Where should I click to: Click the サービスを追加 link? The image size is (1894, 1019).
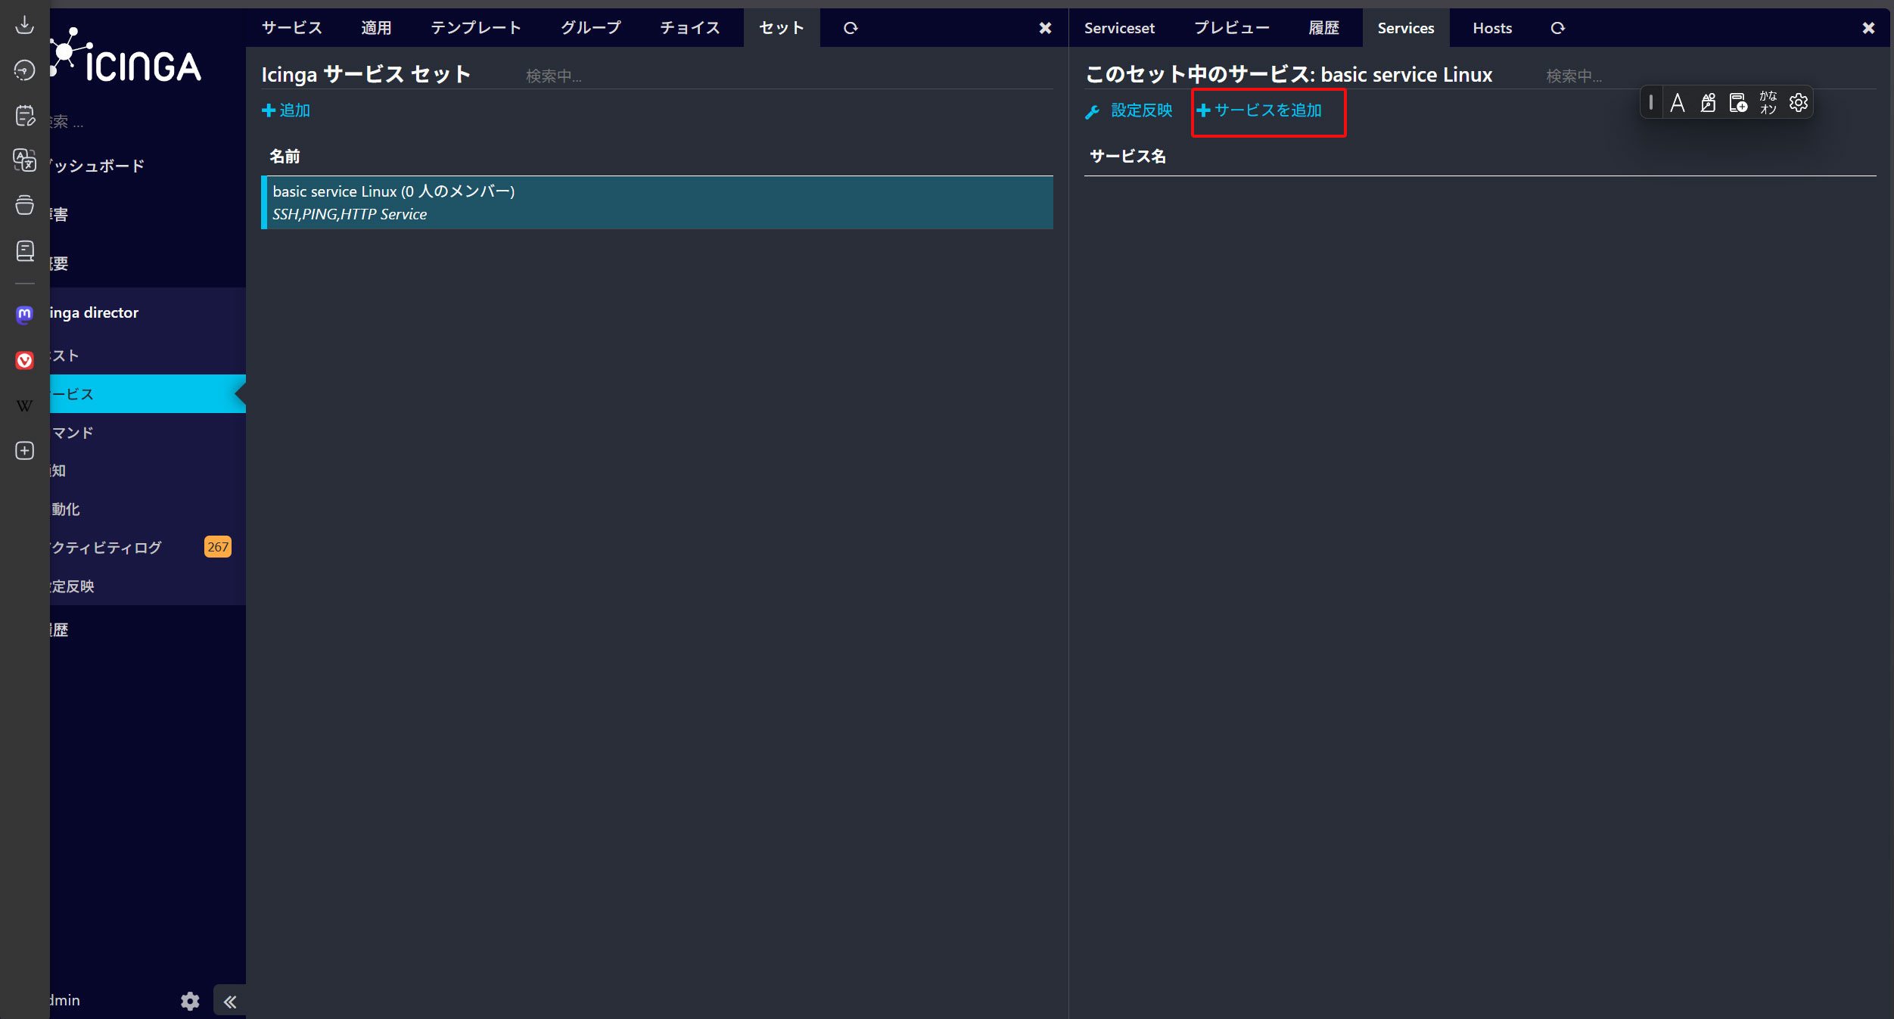click(1259, 110)
